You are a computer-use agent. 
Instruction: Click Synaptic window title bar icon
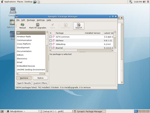coord(17,16)
